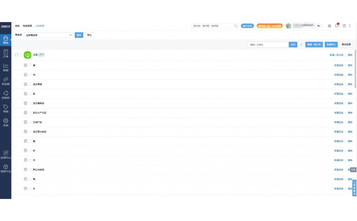Screen dimensions: 357x221
Task: Collapse the 冻品 top-level category
Action: point(16,55)
